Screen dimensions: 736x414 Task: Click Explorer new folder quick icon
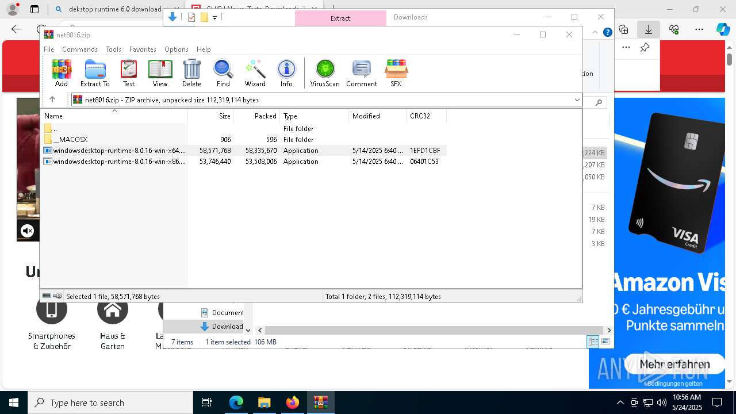[204, 17]
